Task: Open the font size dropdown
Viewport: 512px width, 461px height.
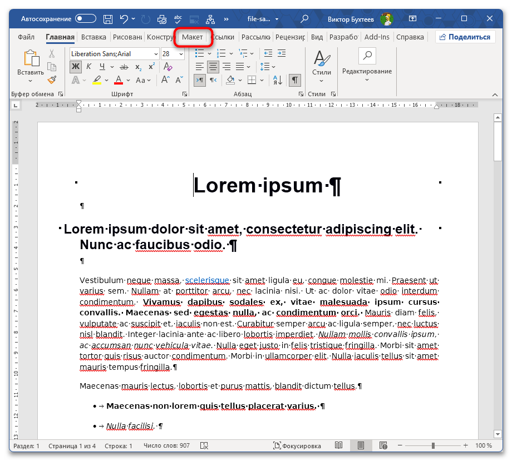Action: (x=181, y=54)
